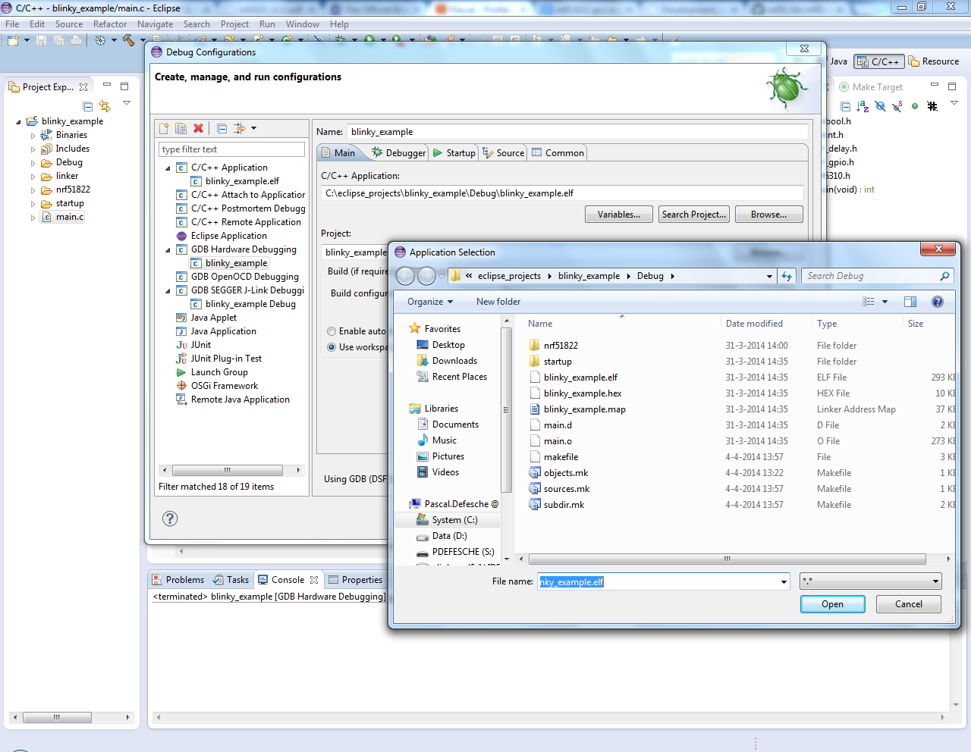Select GDB OpenOCD Debugging in configuration tree
Screen dimensions: 971x752
coord(244,277)
